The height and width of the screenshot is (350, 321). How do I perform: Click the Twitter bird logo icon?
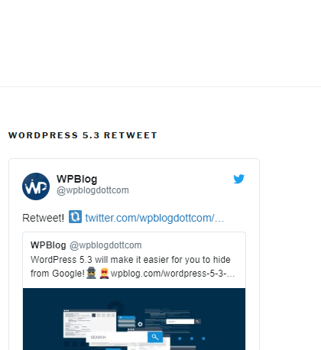coord(239,179)
